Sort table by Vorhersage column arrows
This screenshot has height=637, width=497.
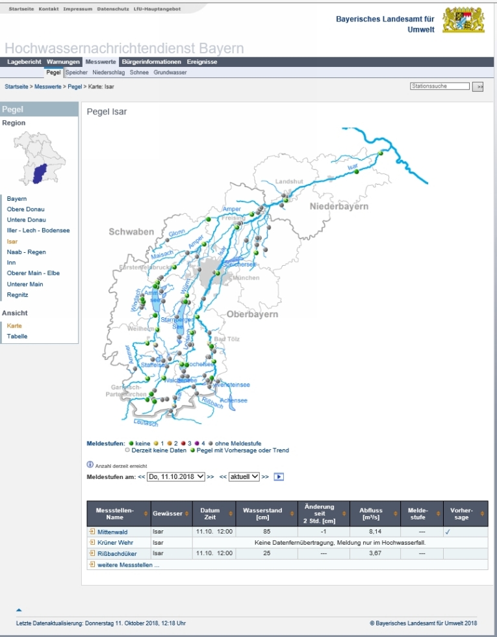click(482, 514)
